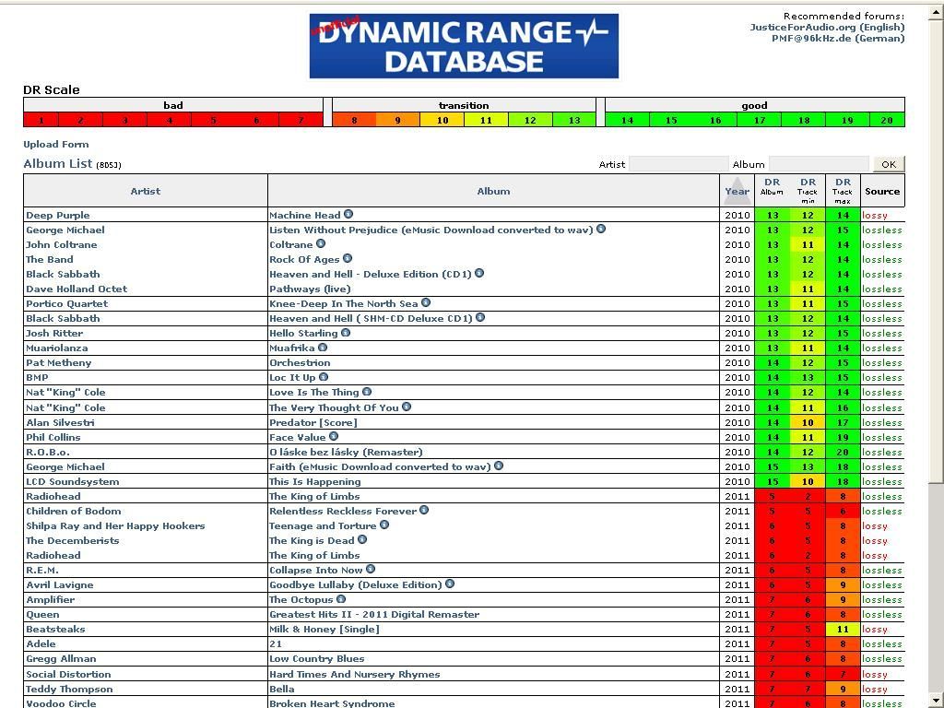The width and height of the screenshot is (944, 708).
Task: Select the DR scale swatch numbered 1
Action: pos(41,120)
